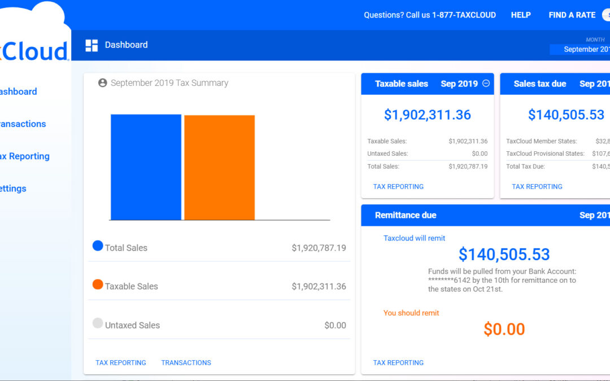Click the Taxcloud will remit label
Image resolution: width=610 pixels, height=381 pixels.
tap(414, 238)
